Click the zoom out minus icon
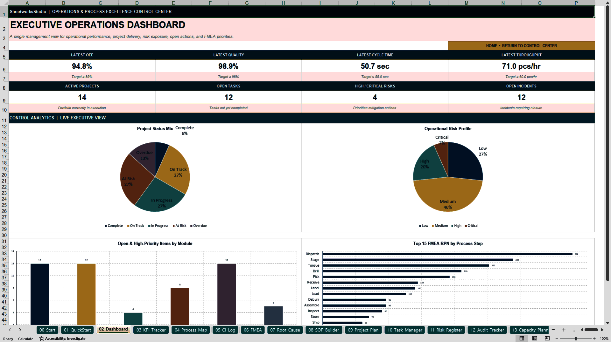Viewport: 611px width, 342px height. pos(557,339)
